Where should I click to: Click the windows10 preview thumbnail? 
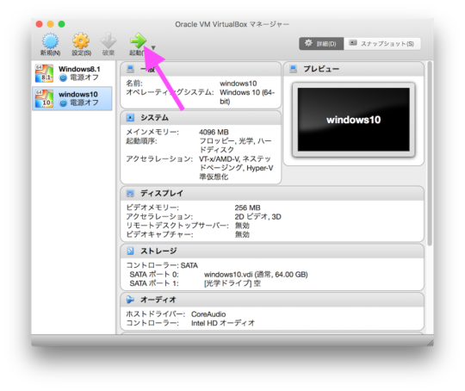pyautogui.click(x=354, y=120)
